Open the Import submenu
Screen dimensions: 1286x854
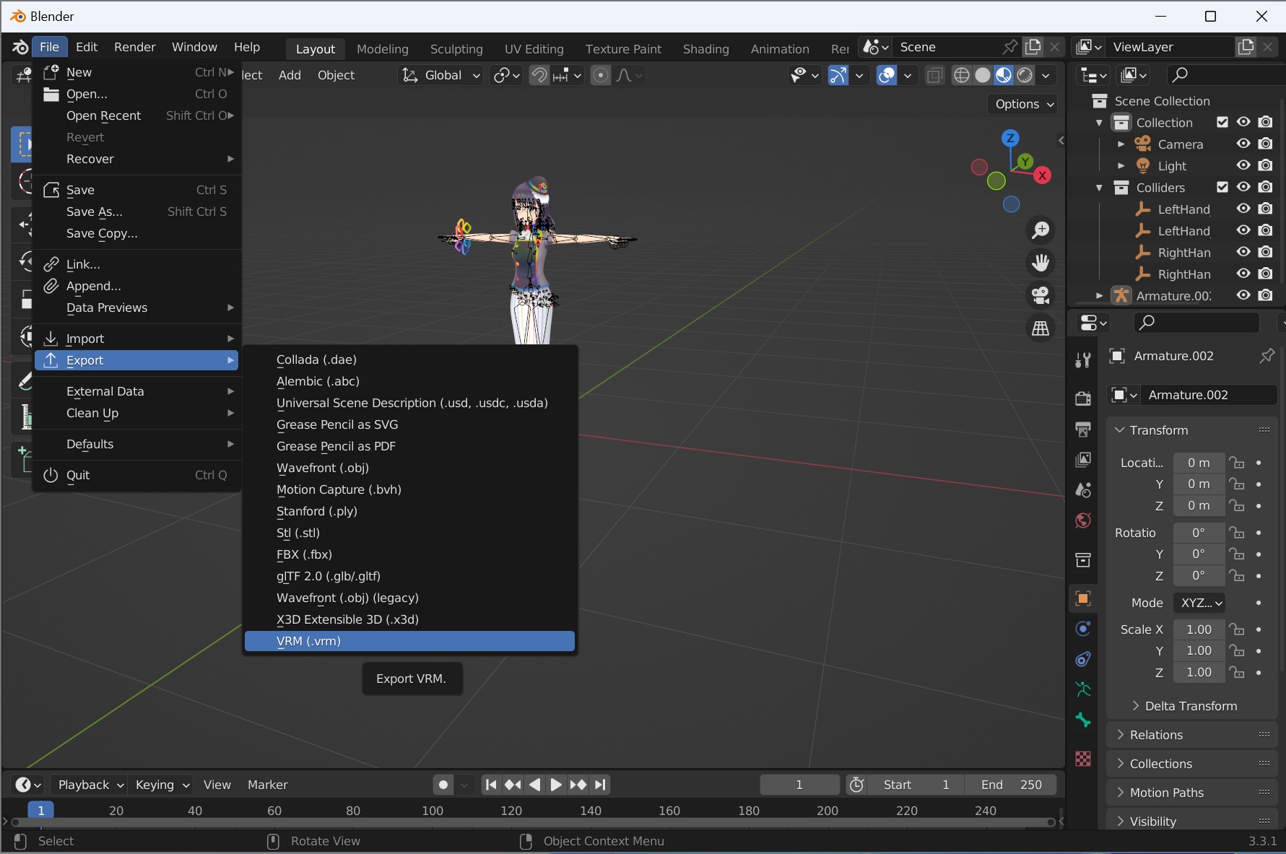click(137, 339)
